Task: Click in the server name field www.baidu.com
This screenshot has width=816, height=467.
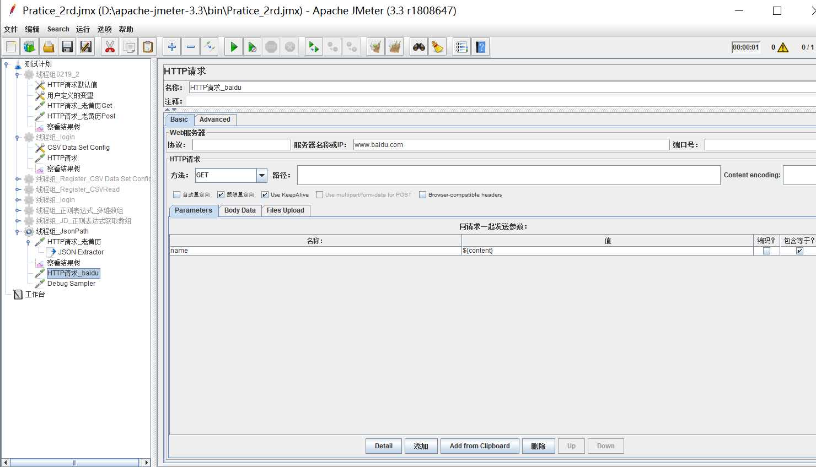Action: click(x=511, y=145)
